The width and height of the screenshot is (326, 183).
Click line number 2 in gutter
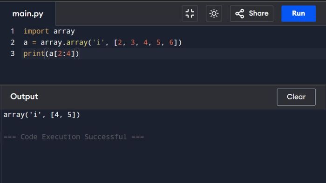13,42
